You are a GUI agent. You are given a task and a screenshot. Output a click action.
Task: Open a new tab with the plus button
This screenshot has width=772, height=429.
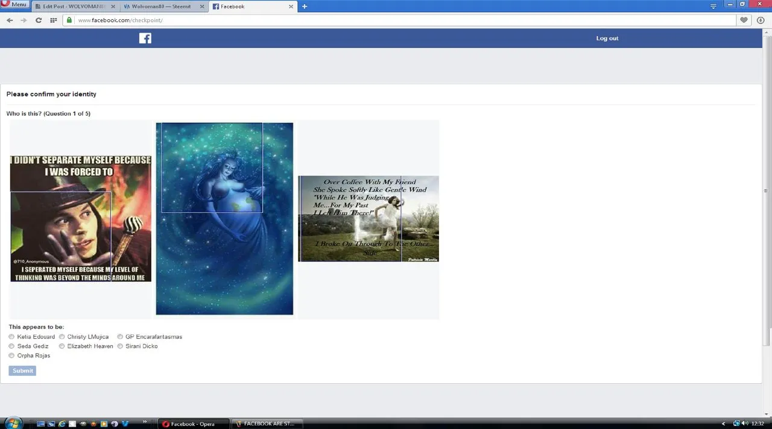click(305, 7)
